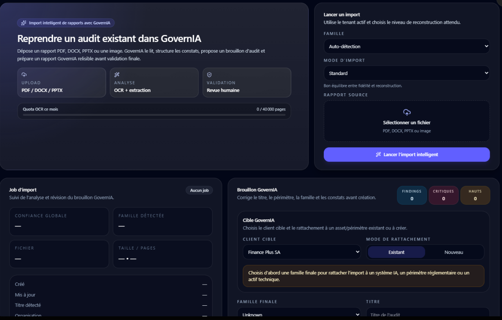
Task: Open the Mode d'import Standard dropdown
Action: (407, 73)
